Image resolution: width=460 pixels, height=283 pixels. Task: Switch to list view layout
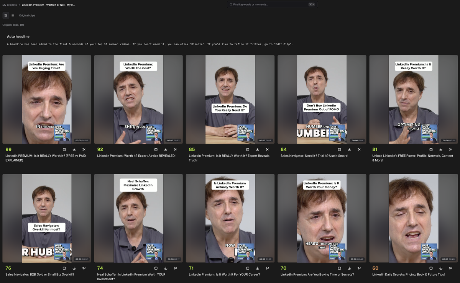tap(13, 15)
